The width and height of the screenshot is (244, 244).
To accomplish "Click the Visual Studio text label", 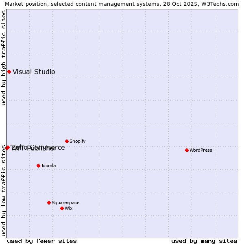I will click(34, 72).
